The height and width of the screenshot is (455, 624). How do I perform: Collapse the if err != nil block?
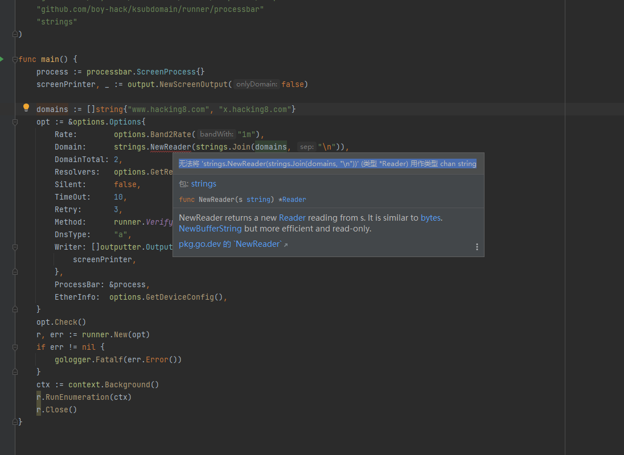coord(14,347)
